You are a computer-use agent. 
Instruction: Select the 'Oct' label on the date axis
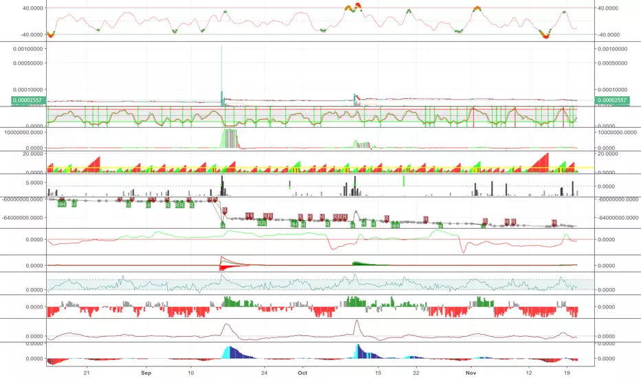302,373
